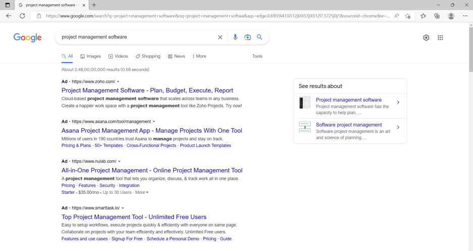Viewport: 473px width, 251px height.
Task: Reload the page with refresh icon
Action: pos(22,16)
